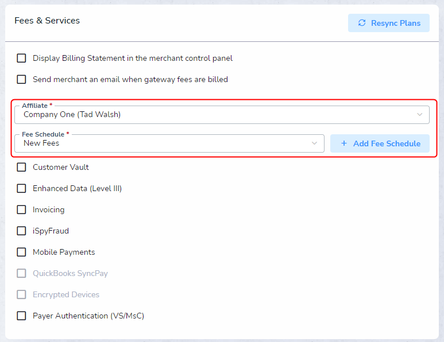Click the Mobile Payments label text
This screenshot has width=444, height=342.
click(x=64, y=252)
